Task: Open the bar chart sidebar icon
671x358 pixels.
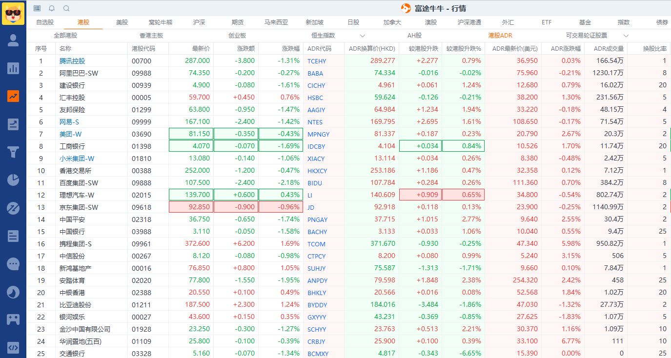Action: click(13, 68)
